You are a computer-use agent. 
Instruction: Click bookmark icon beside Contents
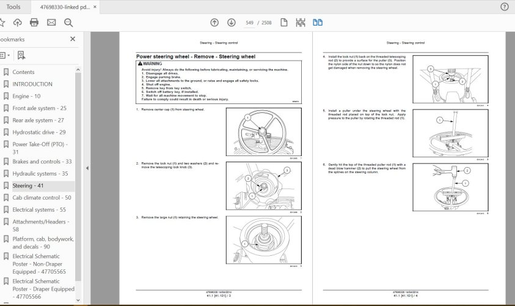6,72
